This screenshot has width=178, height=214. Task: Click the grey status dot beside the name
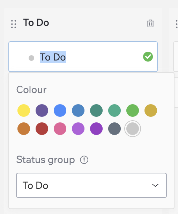31,58
